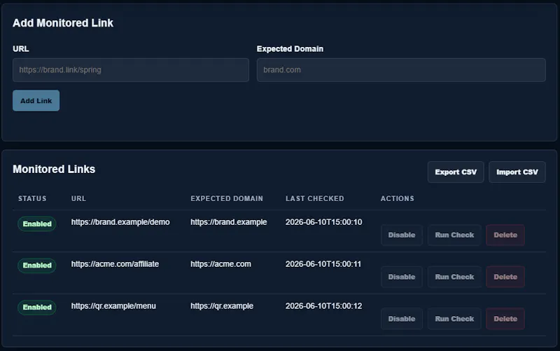Select the URL text https://brand.example/demo

[x=120, y=222]
